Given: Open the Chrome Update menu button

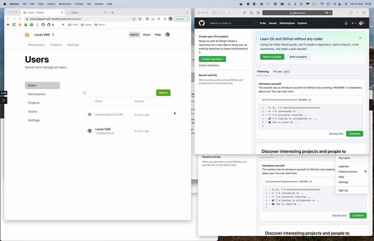Looking at the screenshot, I should pos(181,19).
